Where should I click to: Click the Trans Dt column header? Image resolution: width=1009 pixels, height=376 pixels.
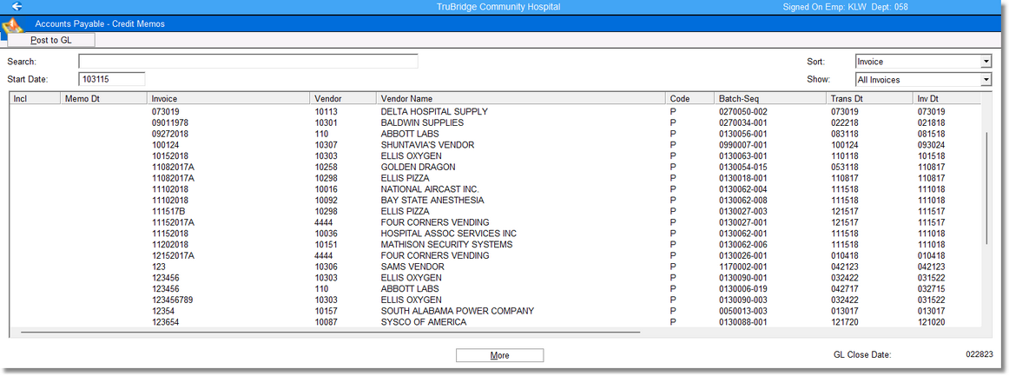(869, 98)
